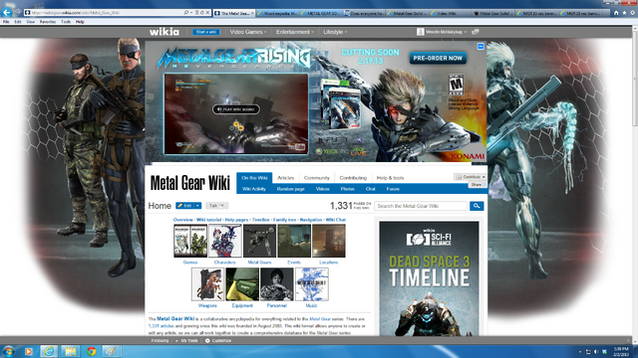Click the Edit page button
This screenshot has height=358, width=638.
[184, 206]
